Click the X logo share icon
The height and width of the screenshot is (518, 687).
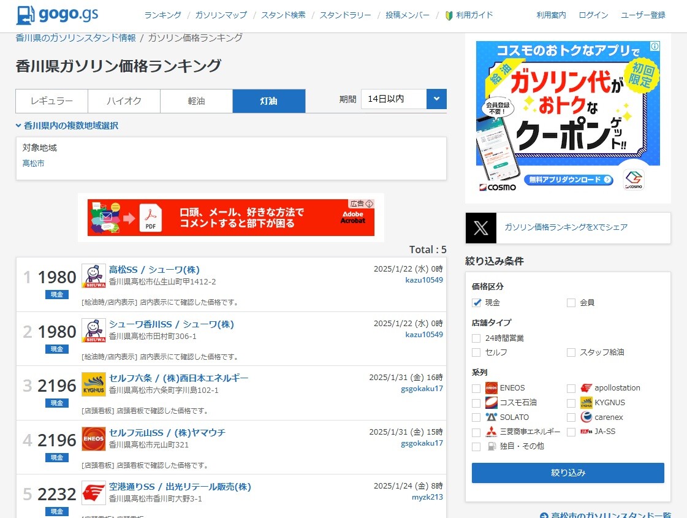pos(480,228)
